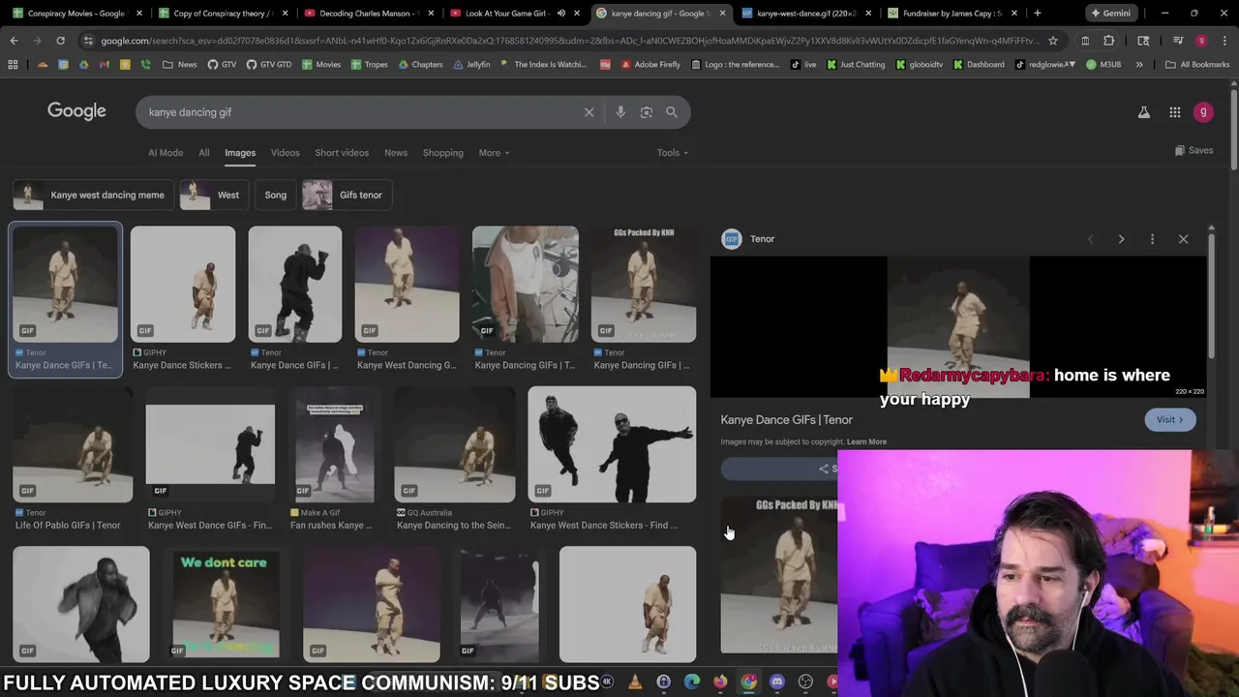Screen dimensions: 1239x697
Task: Close the Tenor image preview panel
Action: [1183, 239]
